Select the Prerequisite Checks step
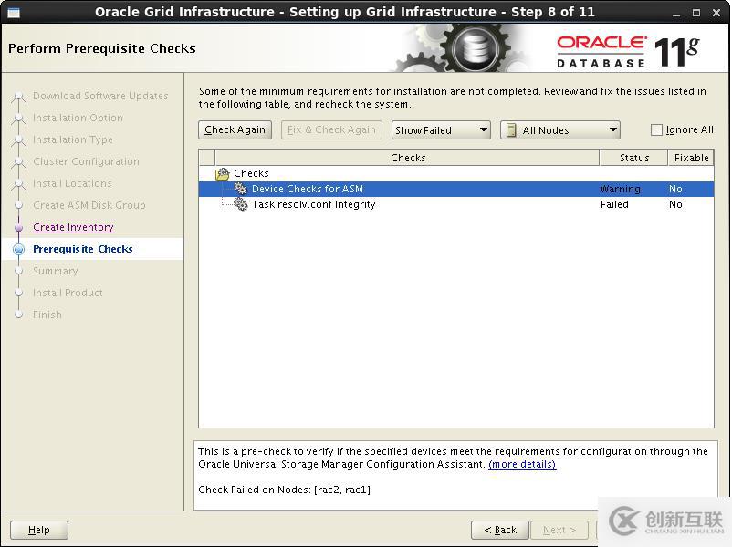The width and height of the screenshot is (732, 547). (x=83, y=249)
